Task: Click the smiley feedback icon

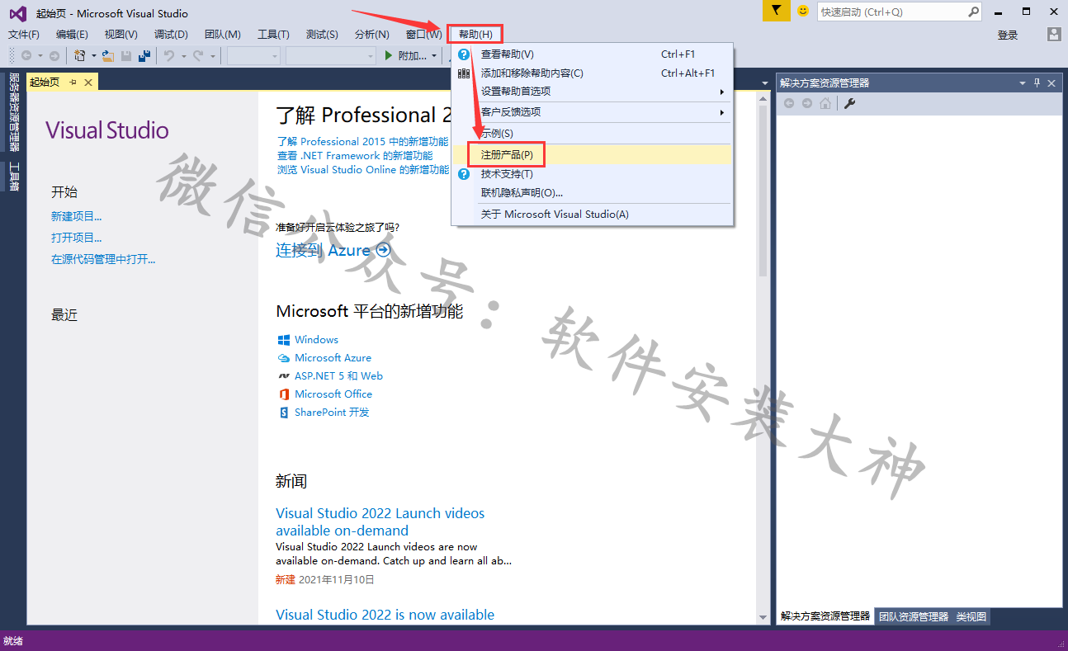Action: [802, 12]
